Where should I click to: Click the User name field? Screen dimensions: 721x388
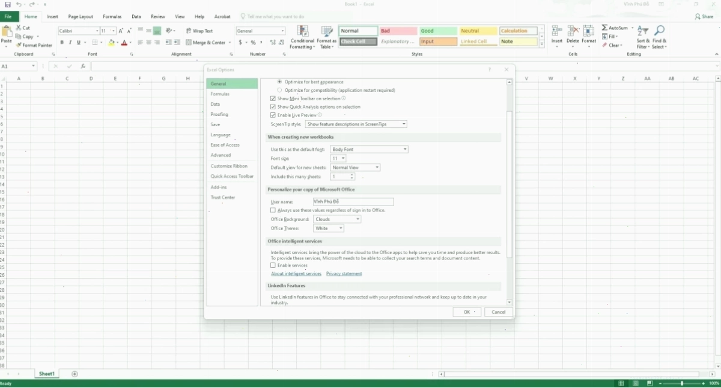[x=353, y=202]
